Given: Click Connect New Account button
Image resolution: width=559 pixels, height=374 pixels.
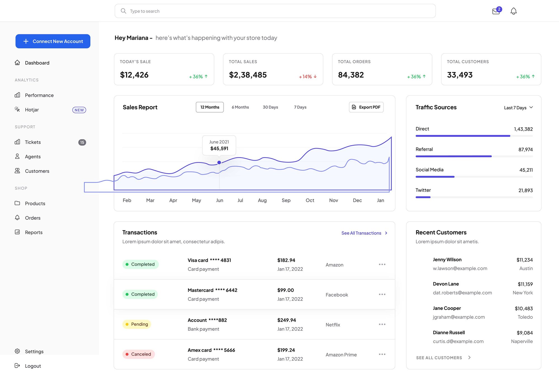Looking at the screenshot, I should (53, 41).
